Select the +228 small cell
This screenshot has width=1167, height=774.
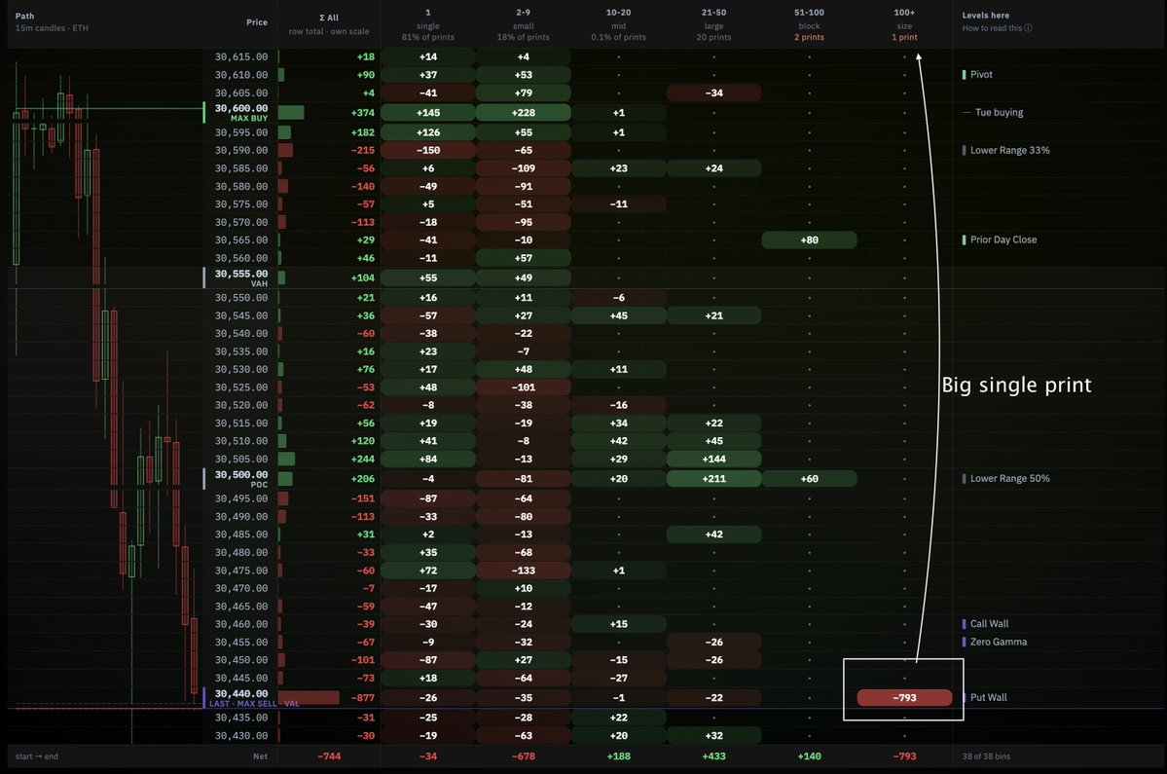[524, 112]
